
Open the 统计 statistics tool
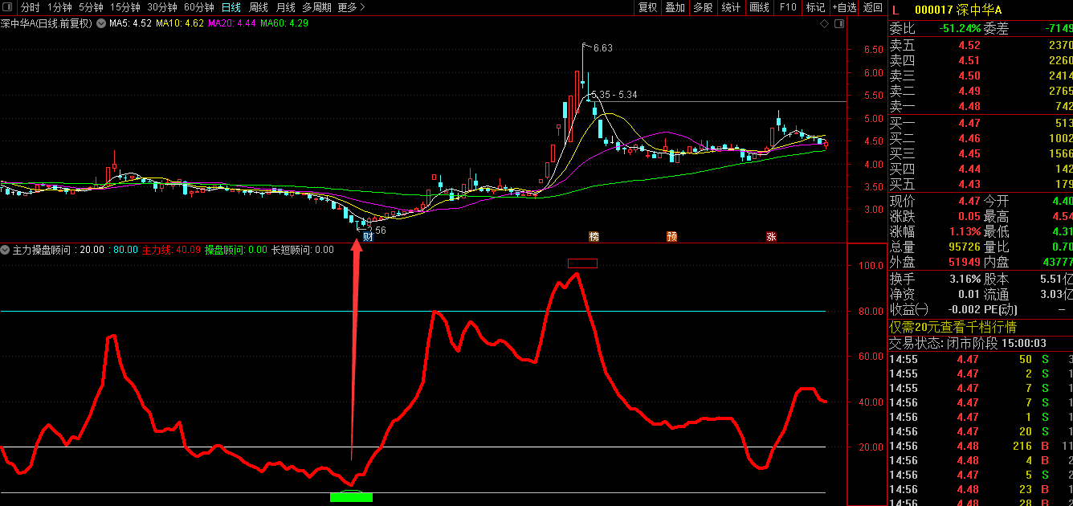coord(731,7)
